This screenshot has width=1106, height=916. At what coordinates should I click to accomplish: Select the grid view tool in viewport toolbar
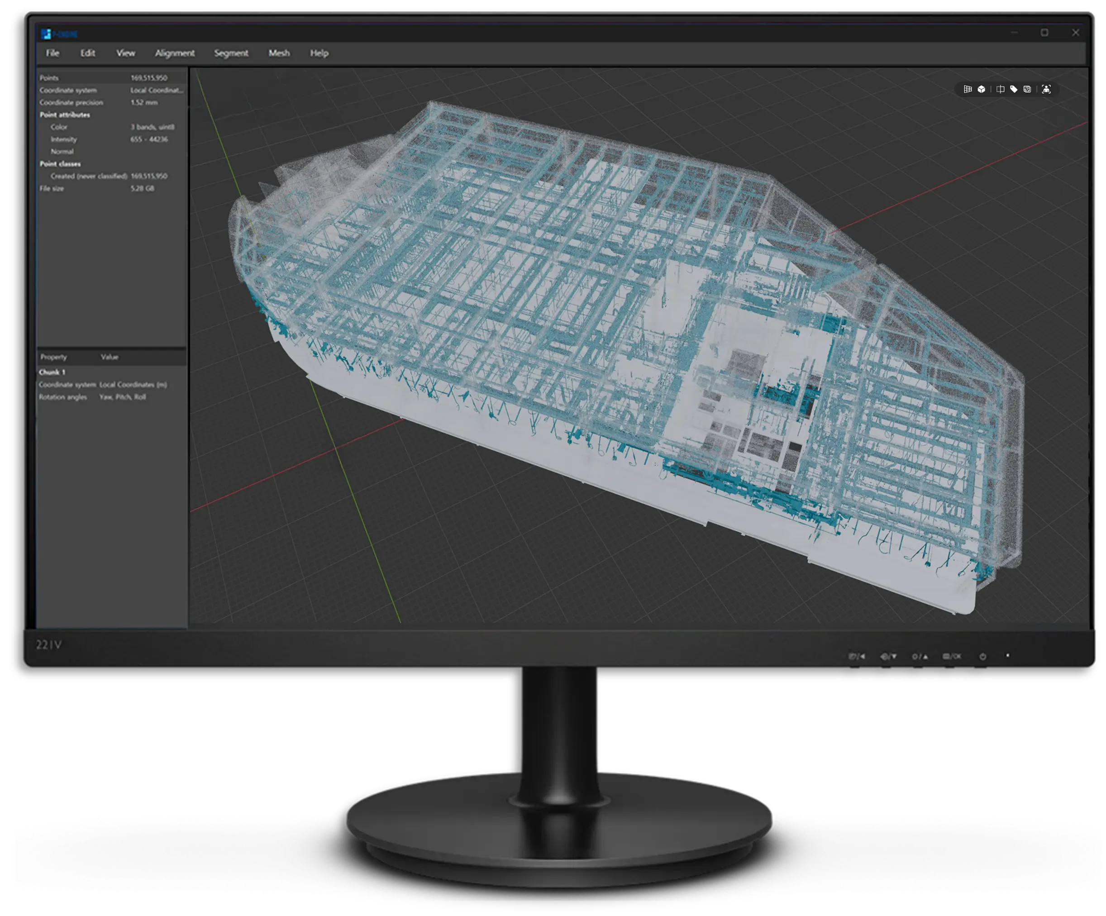click(x=968, y=89)
